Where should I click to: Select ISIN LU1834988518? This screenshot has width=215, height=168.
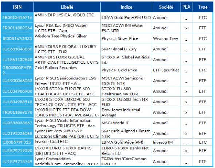click(17, 102)
